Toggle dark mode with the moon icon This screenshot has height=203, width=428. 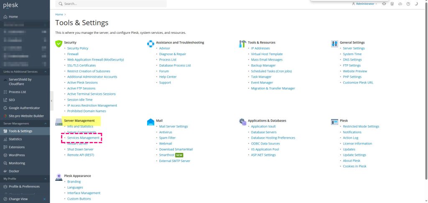tap(416, 4)
